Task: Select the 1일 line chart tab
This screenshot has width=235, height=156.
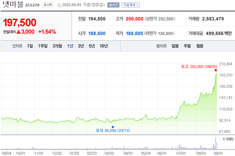Action: tap(30, 46)
